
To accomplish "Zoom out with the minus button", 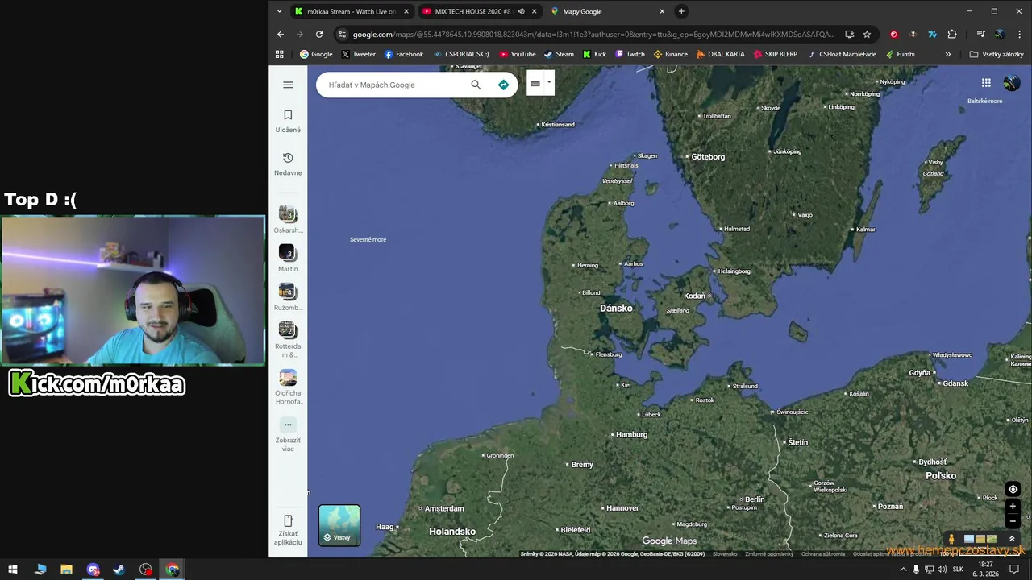I will [x=1013, y=521].
